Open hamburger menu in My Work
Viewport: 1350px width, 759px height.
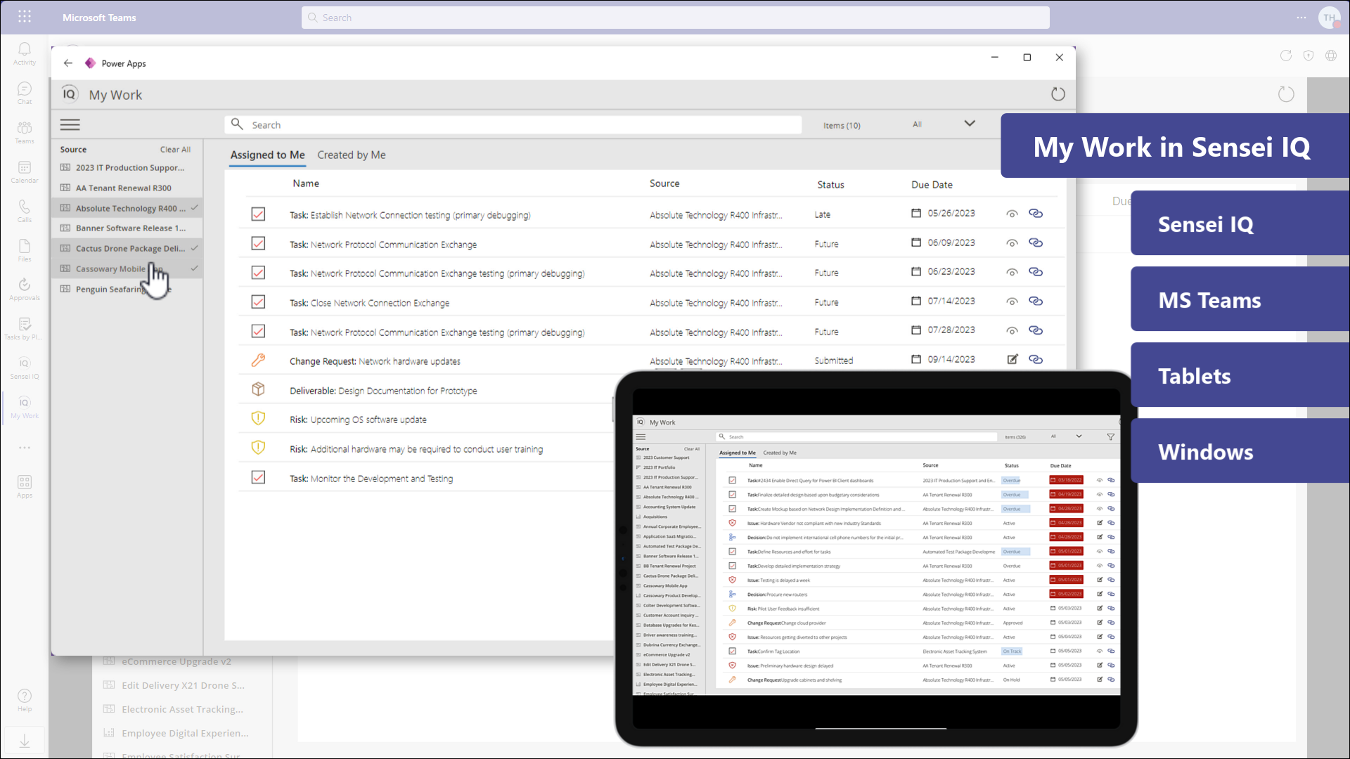point(70,125)
